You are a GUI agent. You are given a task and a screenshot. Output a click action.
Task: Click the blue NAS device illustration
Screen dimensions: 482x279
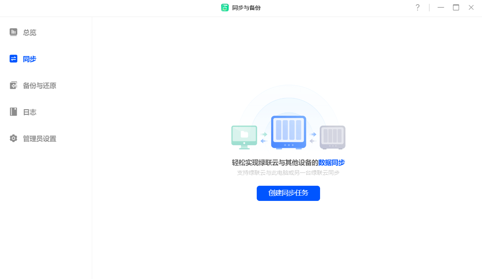289,132
